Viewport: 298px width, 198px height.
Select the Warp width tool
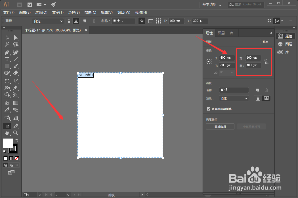(7, 88)
